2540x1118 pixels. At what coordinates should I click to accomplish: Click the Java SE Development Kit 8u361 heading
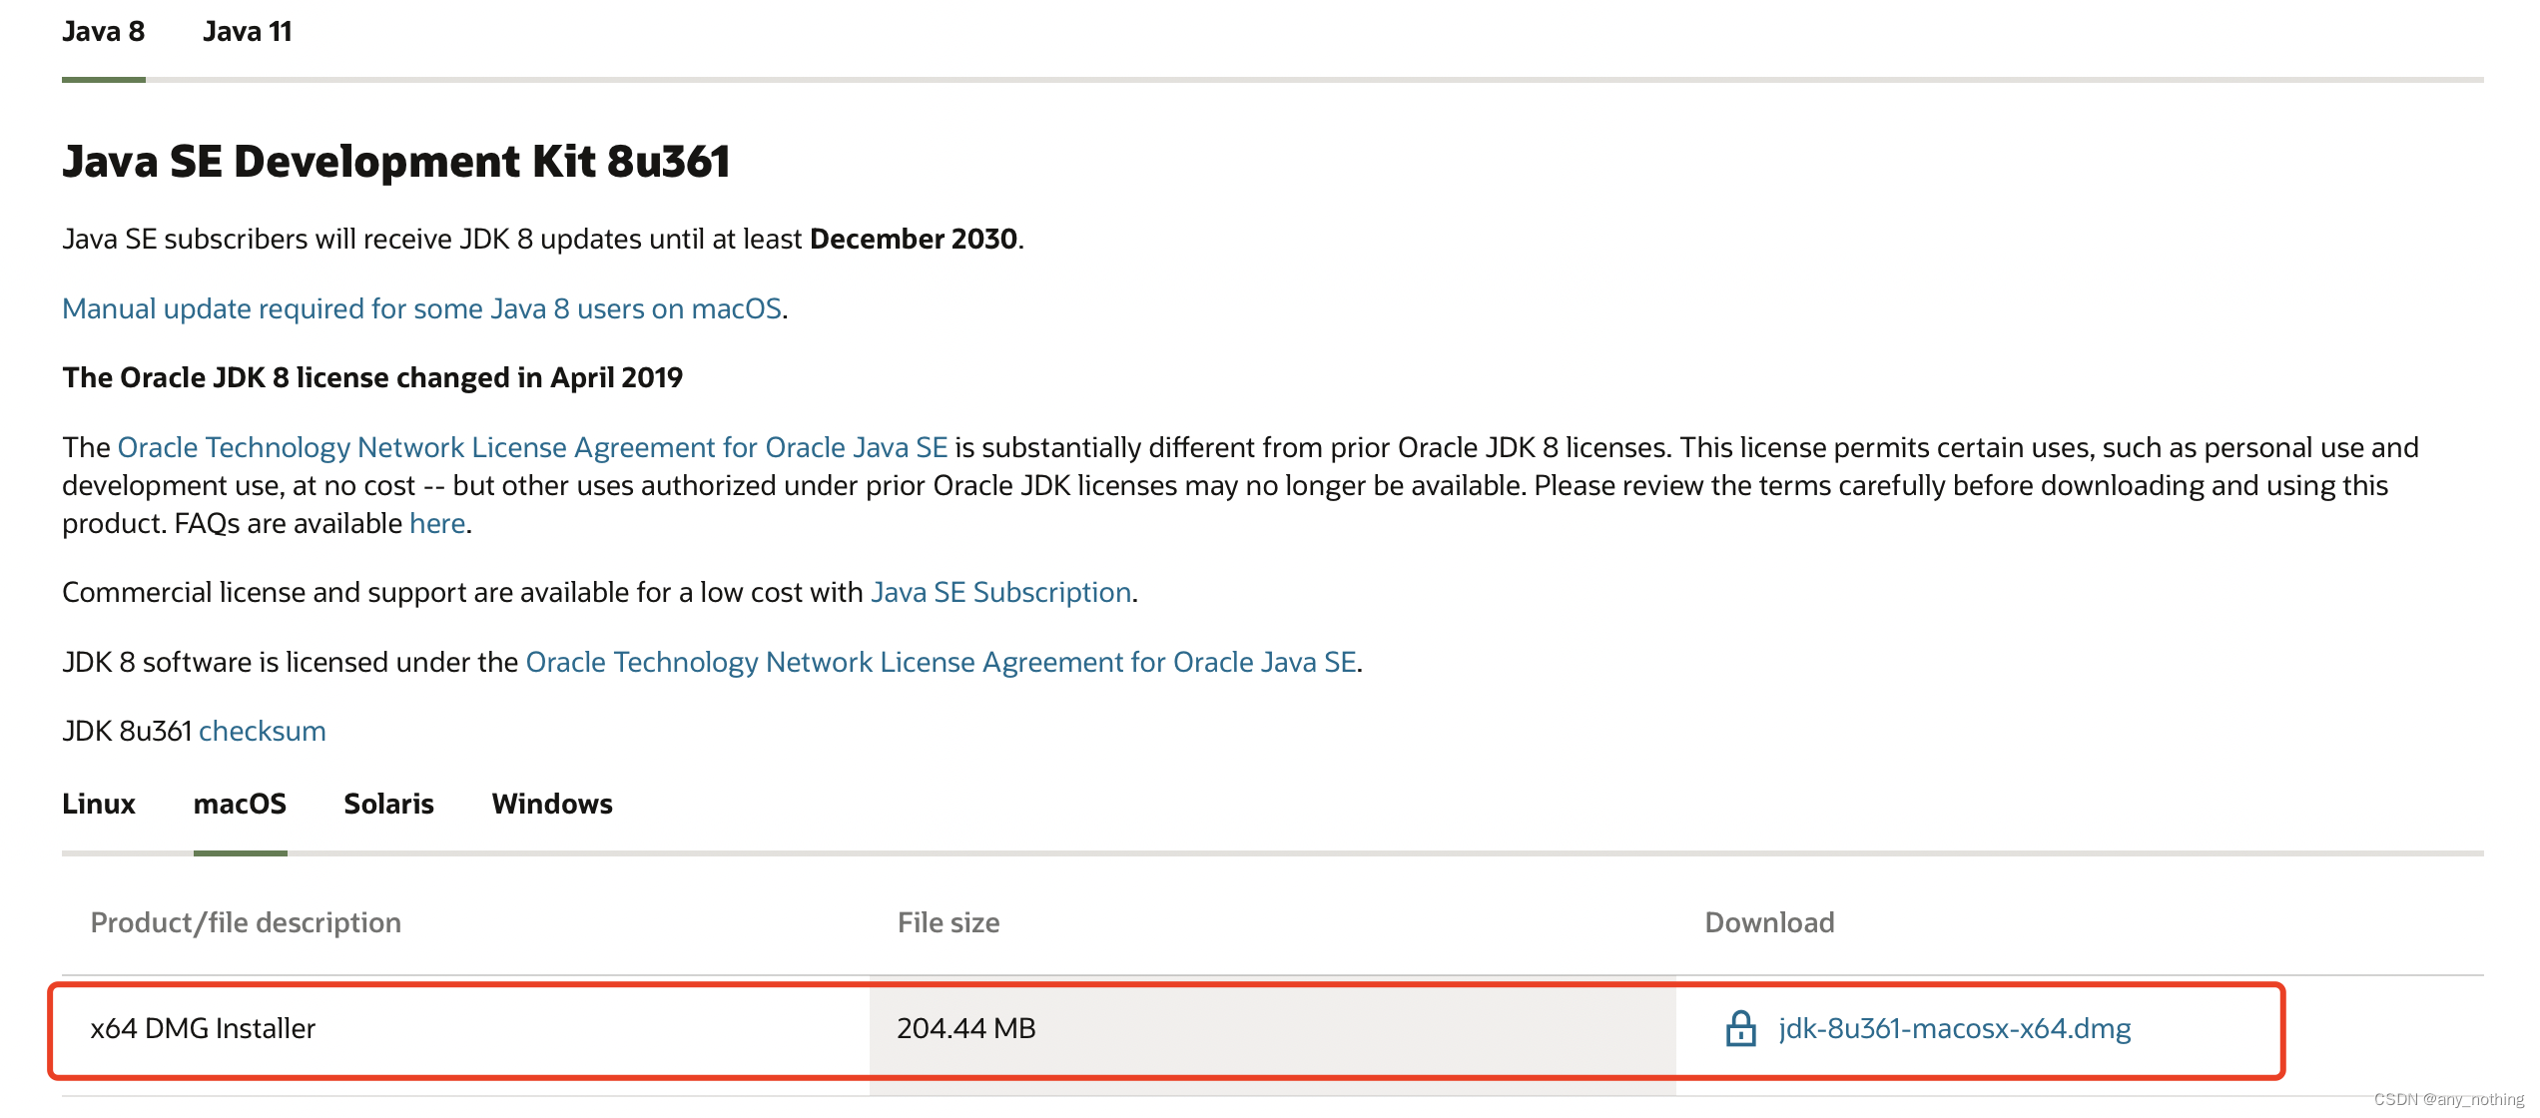click(396, 162)
